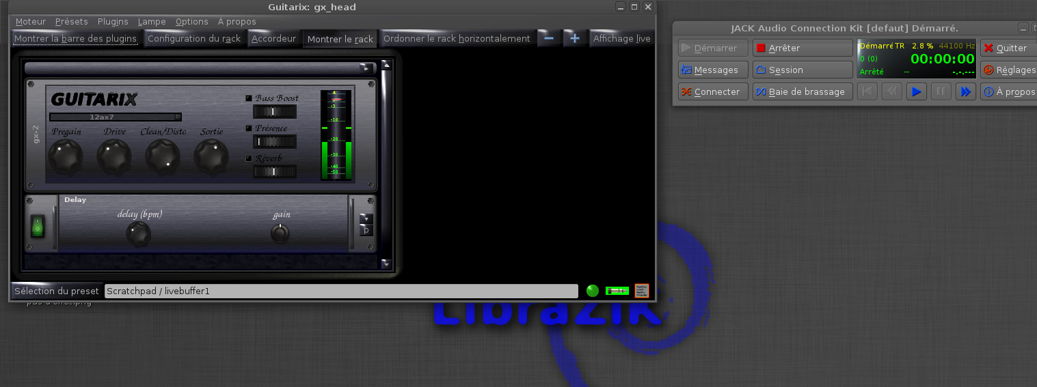Viewport: 1037px width, 387px height.
Task: Open Session in the JACK window
Action: (x=803, y=70)
